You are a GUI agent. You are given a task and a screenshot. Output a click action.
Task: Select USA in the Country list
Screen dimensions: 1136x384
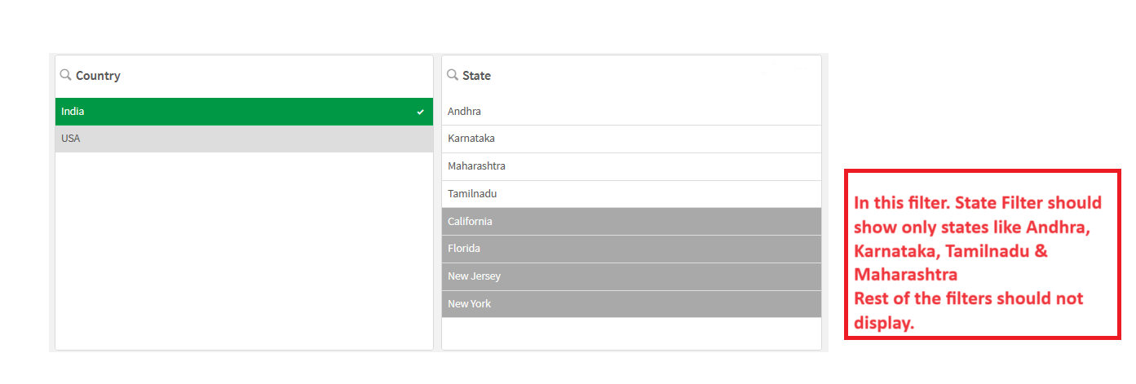(244, 139)
